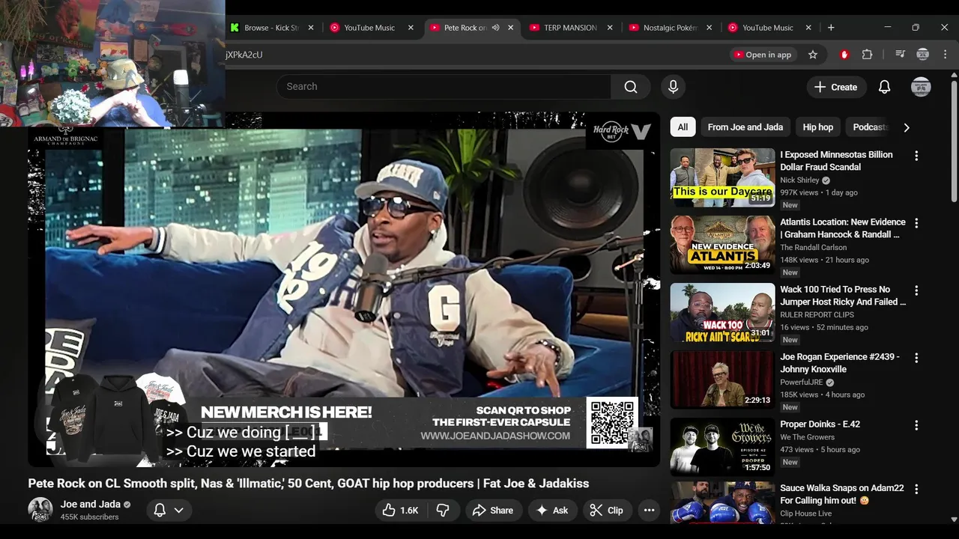Viewport: 959px width, 539px height.
Task: Open options for Sauce Walka video
Action: pos(916,489)
